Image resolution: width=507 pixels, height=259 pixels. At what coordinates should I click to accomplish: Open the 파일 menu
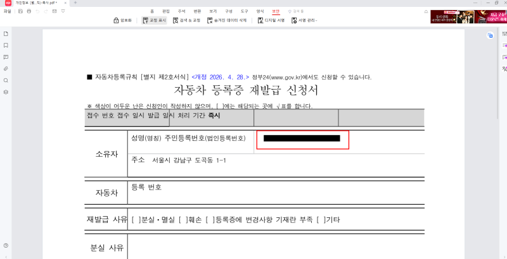[7, 11]
